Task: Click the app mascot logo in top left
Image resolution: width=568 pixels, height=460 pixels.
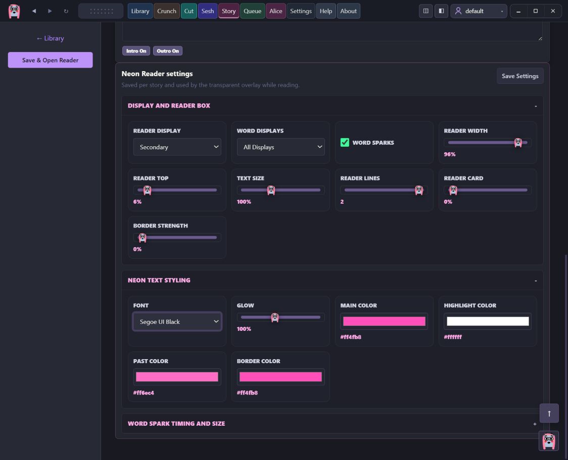Action: tap(14, 11)
